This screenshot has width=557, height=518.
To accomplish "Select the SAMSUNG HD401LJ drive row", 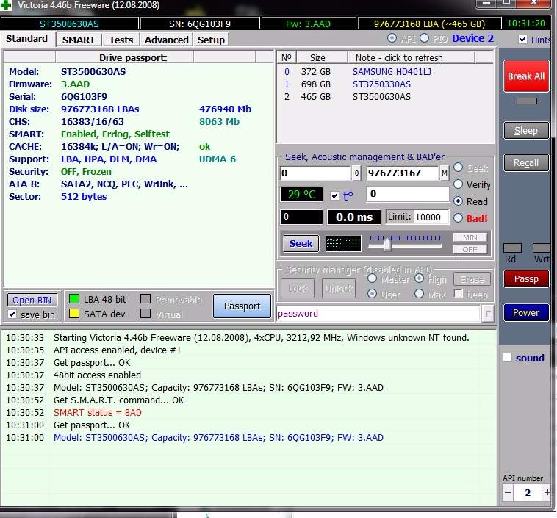I will coord(382,71).
